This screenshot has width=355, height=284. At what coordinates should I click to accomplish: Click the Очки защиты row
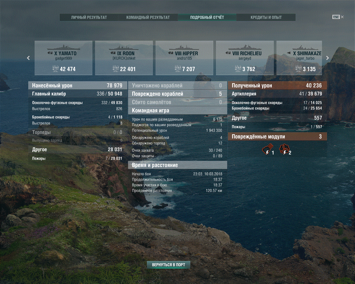(177, 156)
